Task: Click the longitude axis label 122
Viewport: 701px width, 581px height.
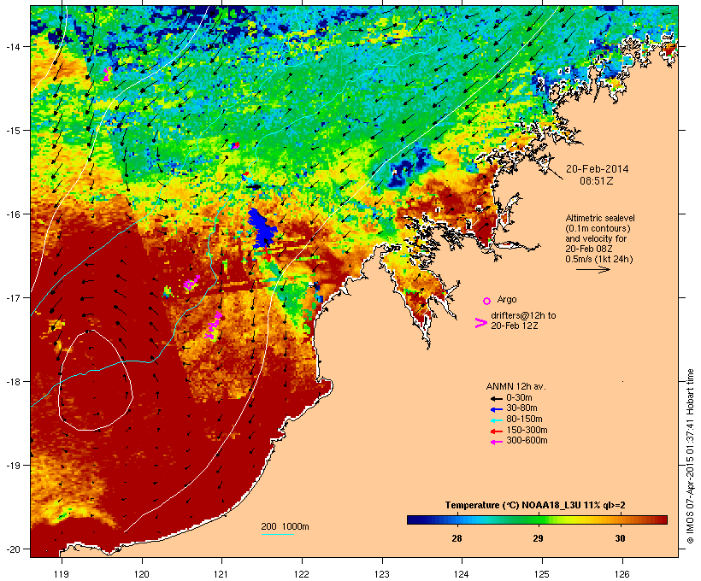Action: coord(302,574)
